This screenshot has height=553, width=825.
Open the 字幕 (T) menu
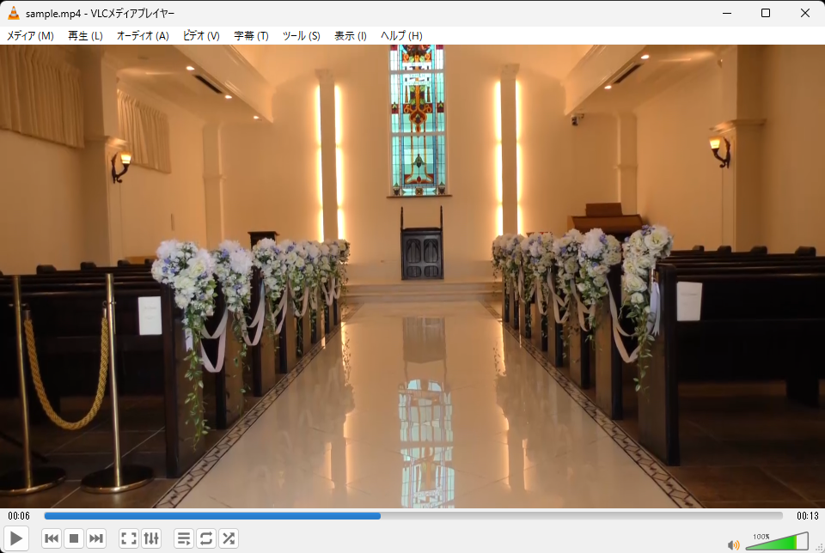(x=251, y=36)
